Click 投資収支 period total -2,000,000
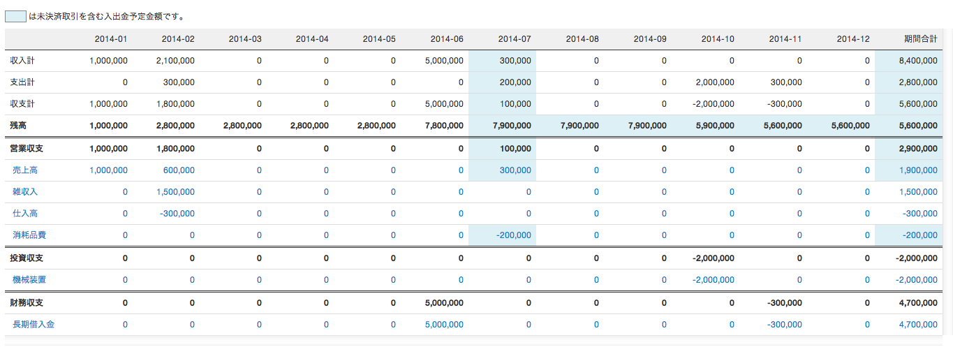The height and width of the screenshot is (347, 953). tap(916, 258)
